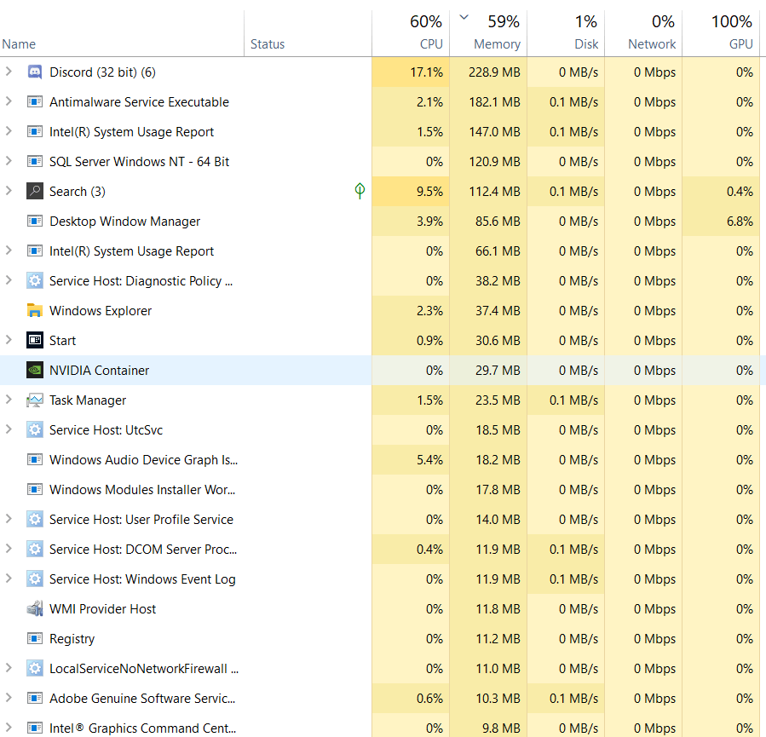Click the Adobe Genuine Software Service icon
The width and height of the screenshot is (766, 737).
tap(35, 698)
